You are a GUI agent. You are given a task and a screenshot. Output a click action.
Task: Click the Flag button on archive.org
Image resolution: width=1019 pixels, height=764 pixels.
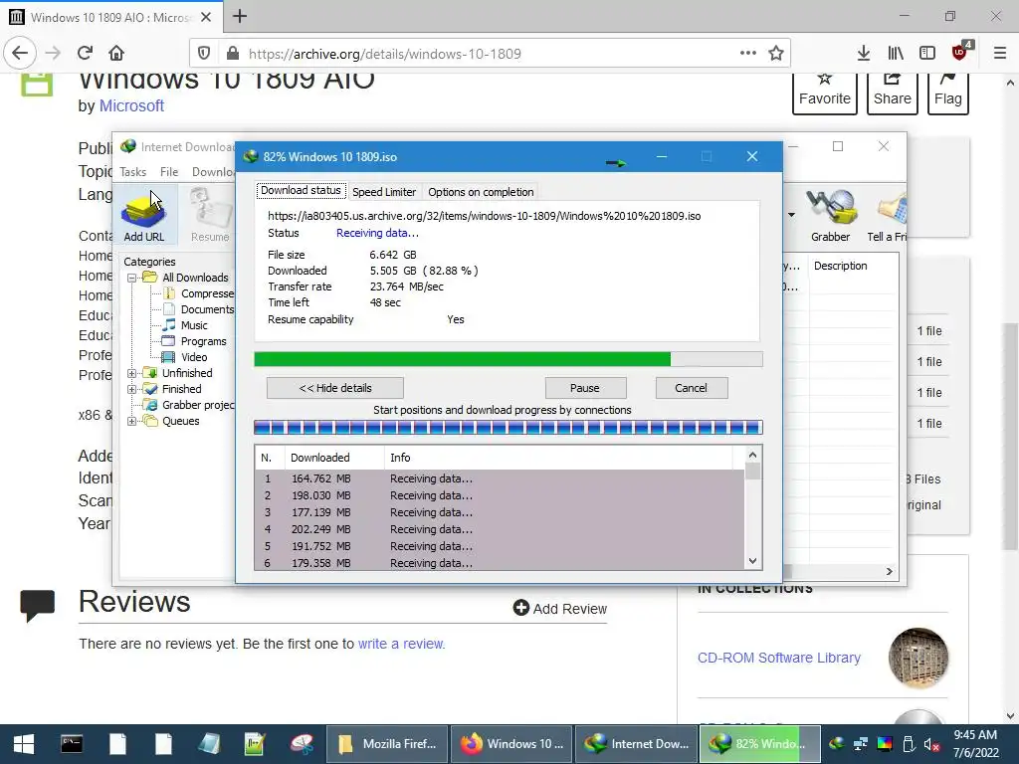948,94
